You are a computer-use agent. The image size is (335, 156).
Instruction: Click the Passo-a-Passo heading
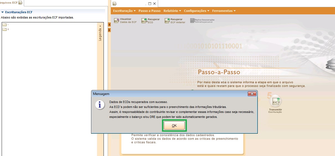coord(219,72)
